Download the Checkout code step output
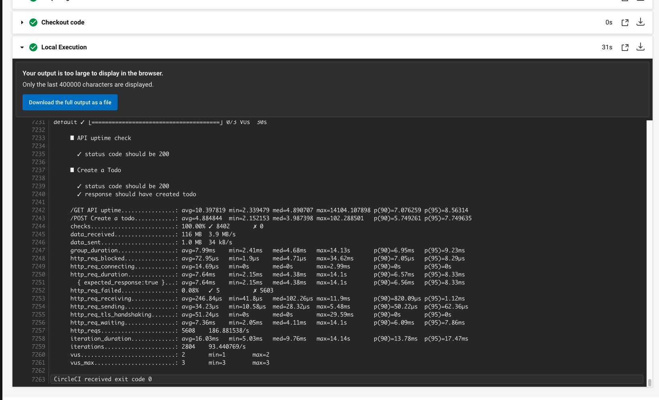659x400 pixels. click(x=641, y=22)
